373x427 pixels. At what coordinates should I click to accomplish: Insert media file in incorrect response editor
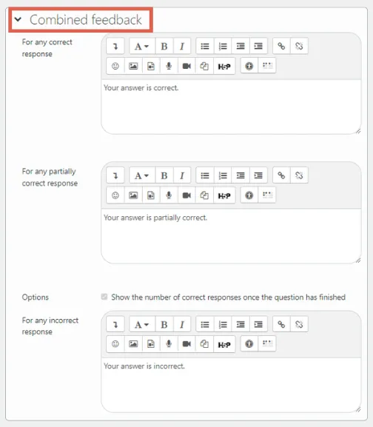[151, 344]
